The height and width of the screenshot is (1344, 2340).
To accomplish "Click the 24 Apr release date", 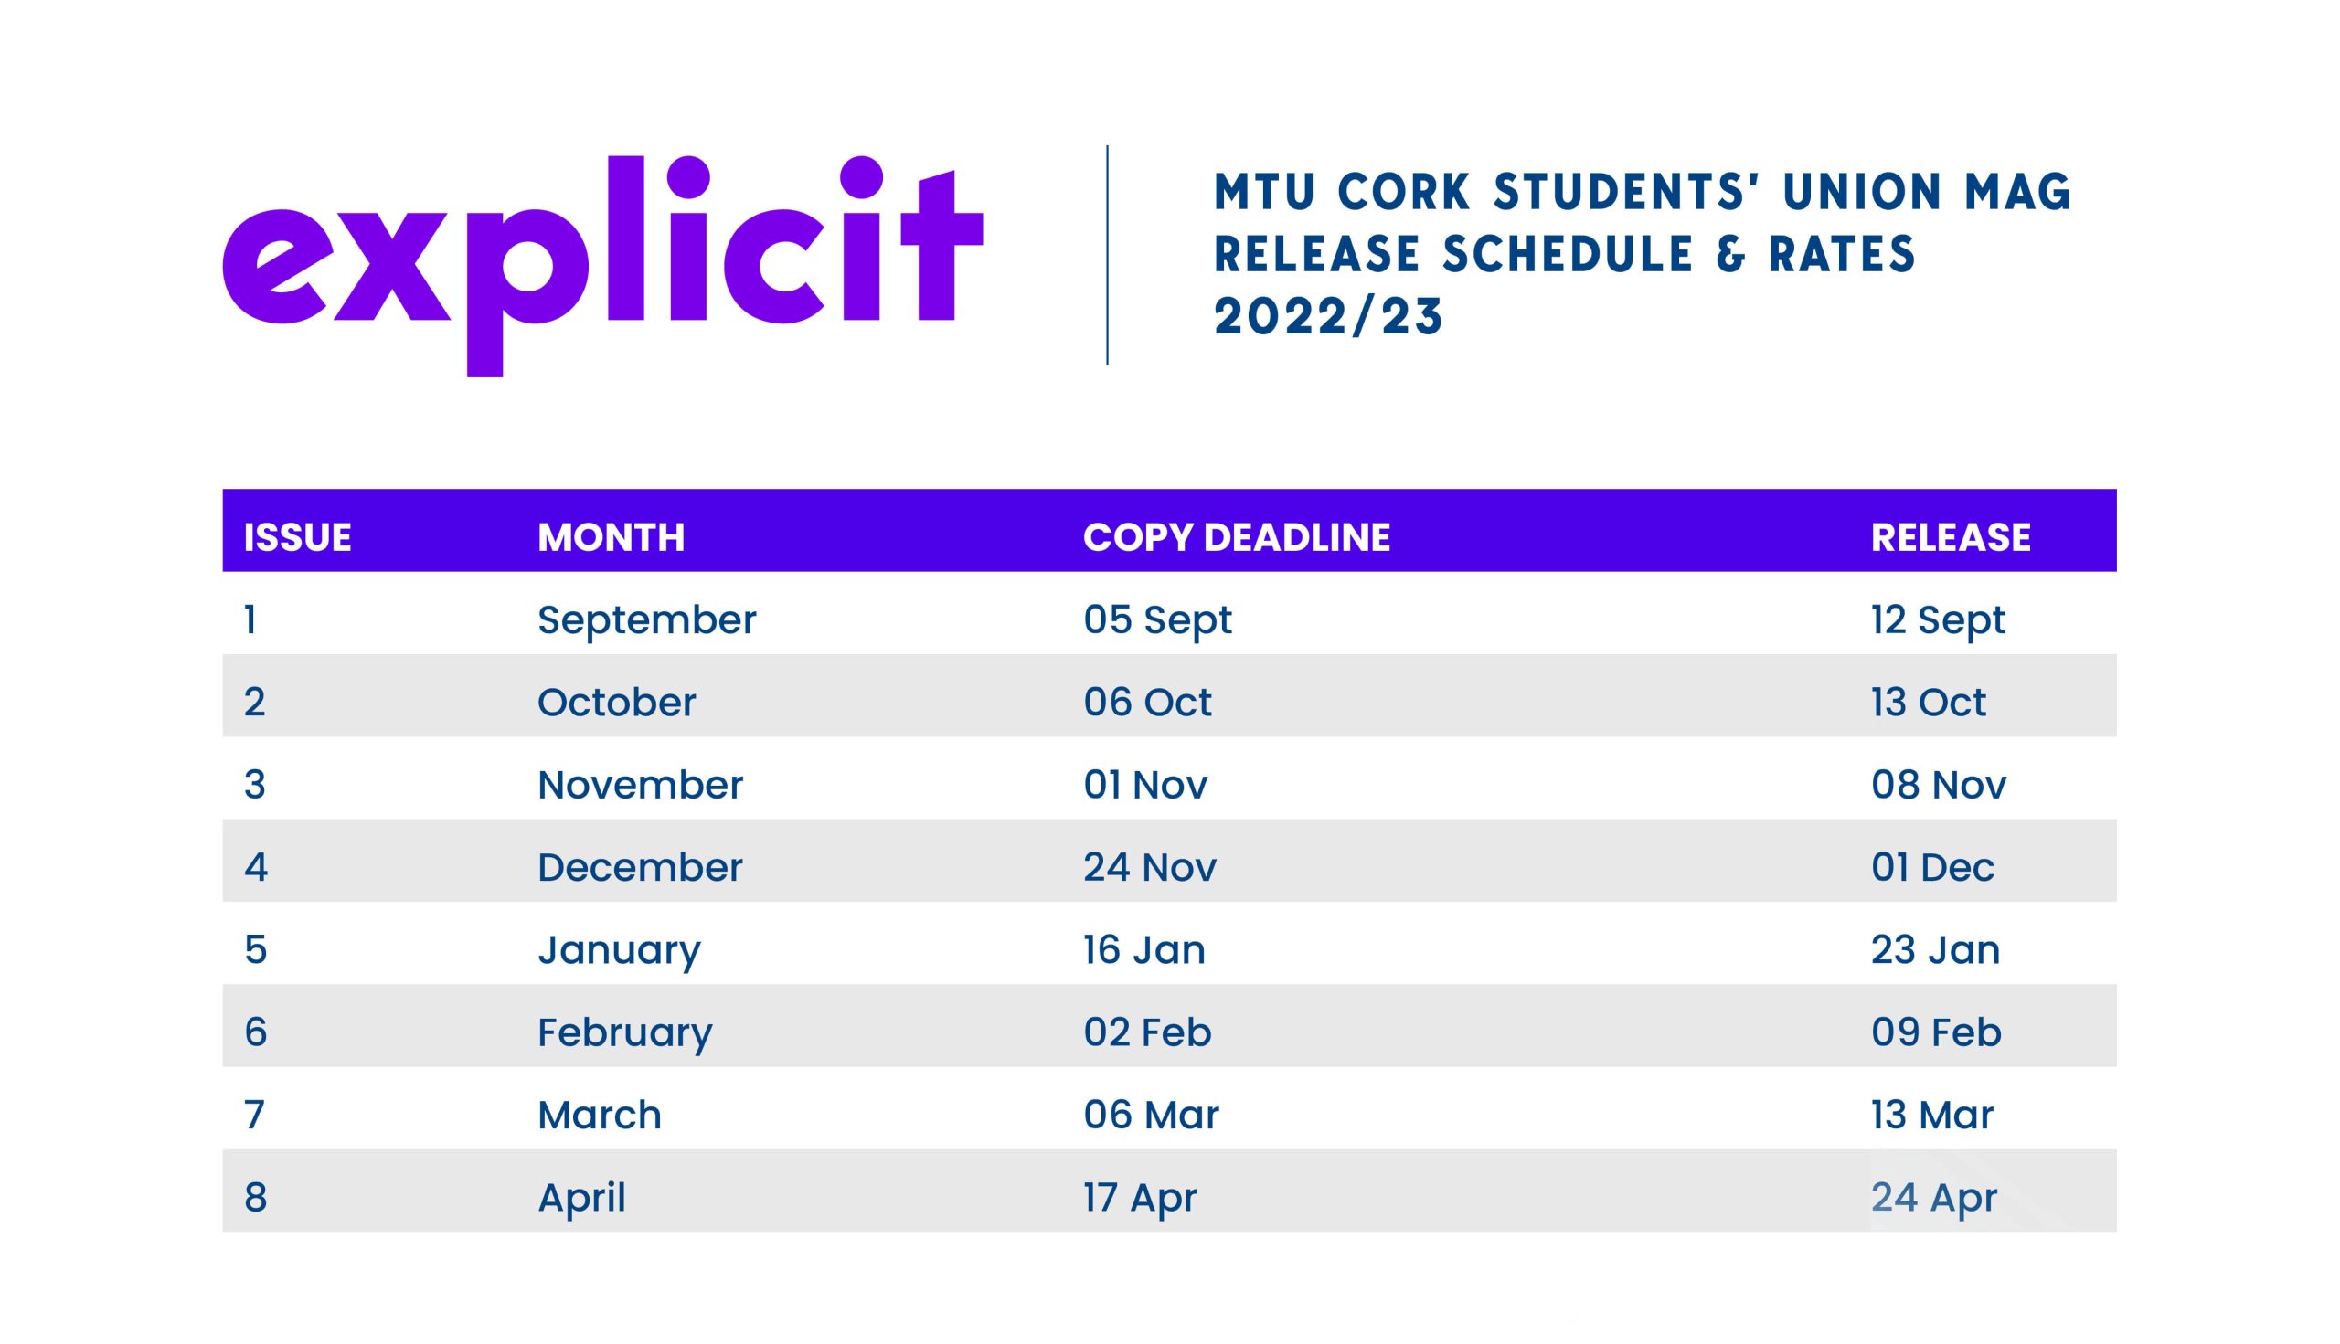I will point(1933,1199).
